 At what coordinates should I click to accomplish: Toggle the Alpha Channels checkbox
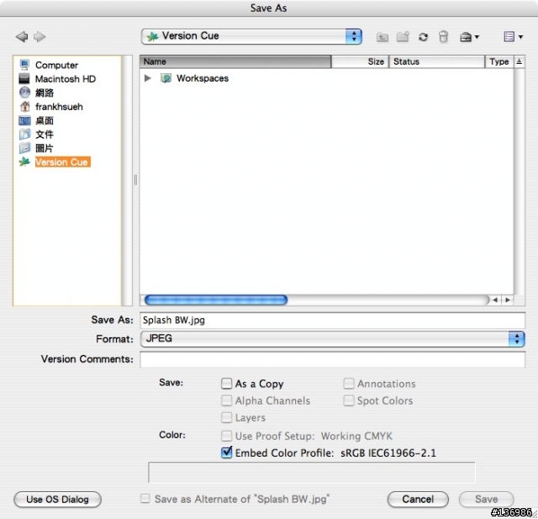click(x=226, y=400)
